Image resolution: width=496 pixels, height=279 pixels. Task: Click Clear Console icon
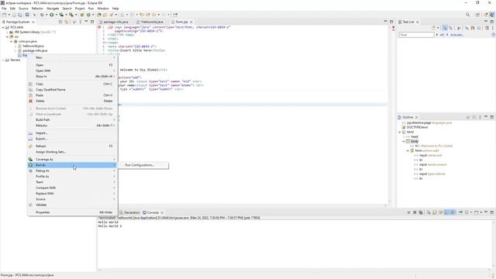[429, 212]
